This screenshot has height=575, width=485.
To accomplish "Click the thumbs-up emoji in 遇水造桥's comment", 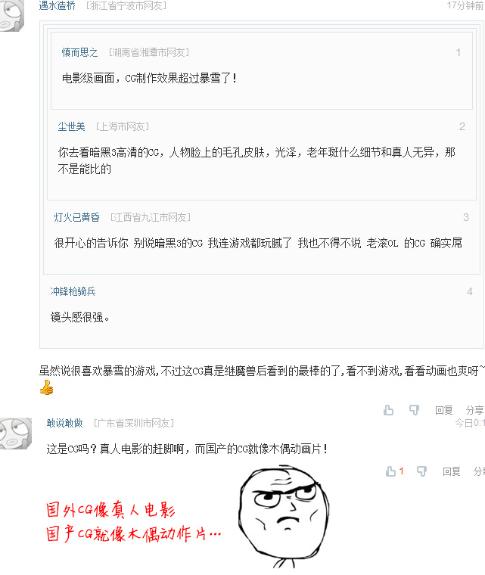I will [x=47, y=387].
